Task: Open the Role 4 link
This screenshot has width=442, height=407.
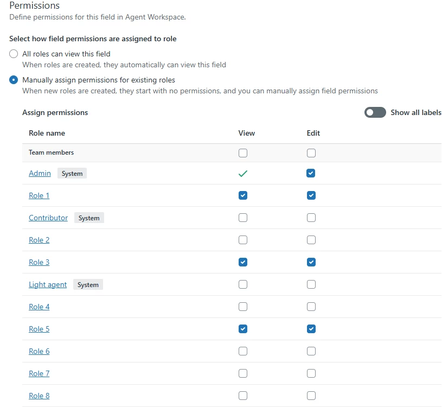Action: pos(39,307)
